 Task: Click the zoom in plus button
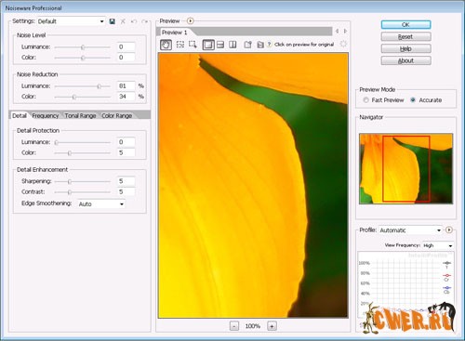(x=272, y=326)
